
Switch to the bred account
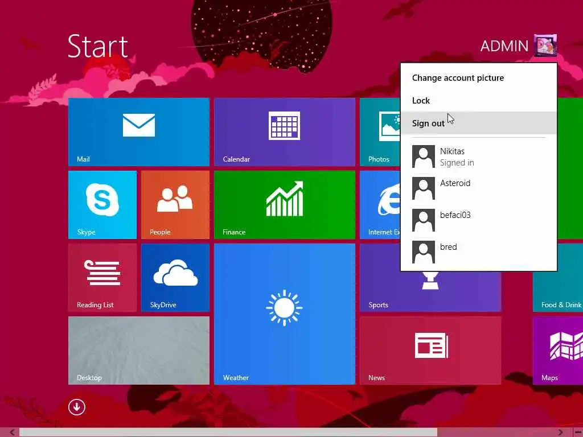tap(478, 252)
